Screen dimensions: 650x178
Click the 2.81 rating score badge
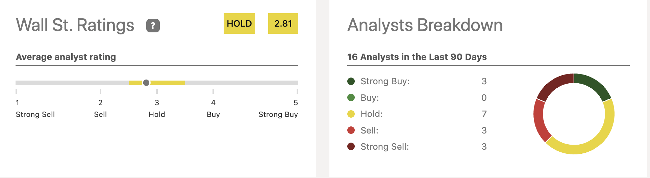283,24
